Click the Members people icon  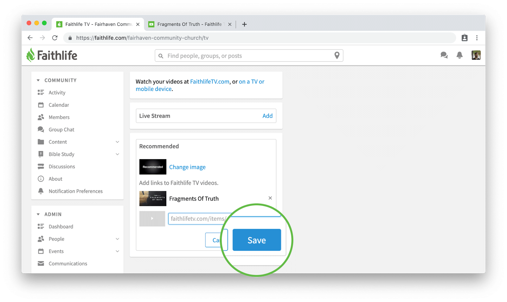coord(41,117)
